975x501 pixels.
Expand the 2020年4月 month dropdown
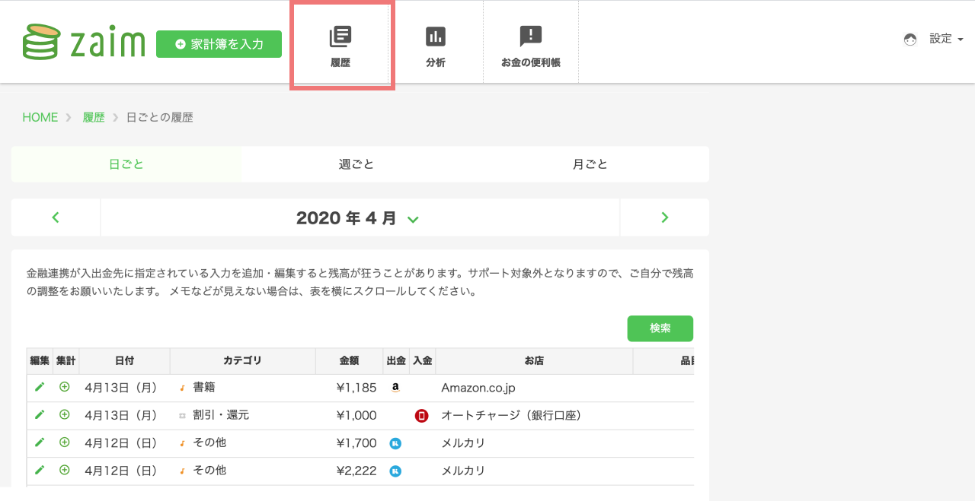tap(413, 219)
